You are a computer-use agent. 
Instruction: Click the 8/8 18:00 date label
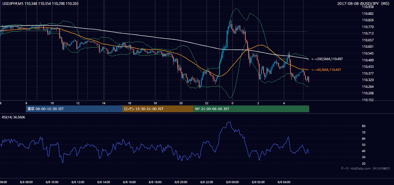tap(155, 182)
